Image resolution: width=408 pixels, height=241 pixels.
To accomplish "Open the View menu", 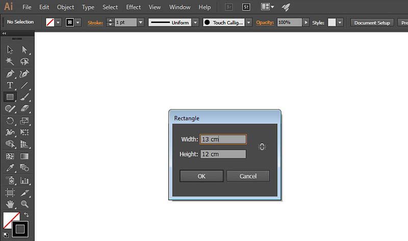I will pos(155,7).
